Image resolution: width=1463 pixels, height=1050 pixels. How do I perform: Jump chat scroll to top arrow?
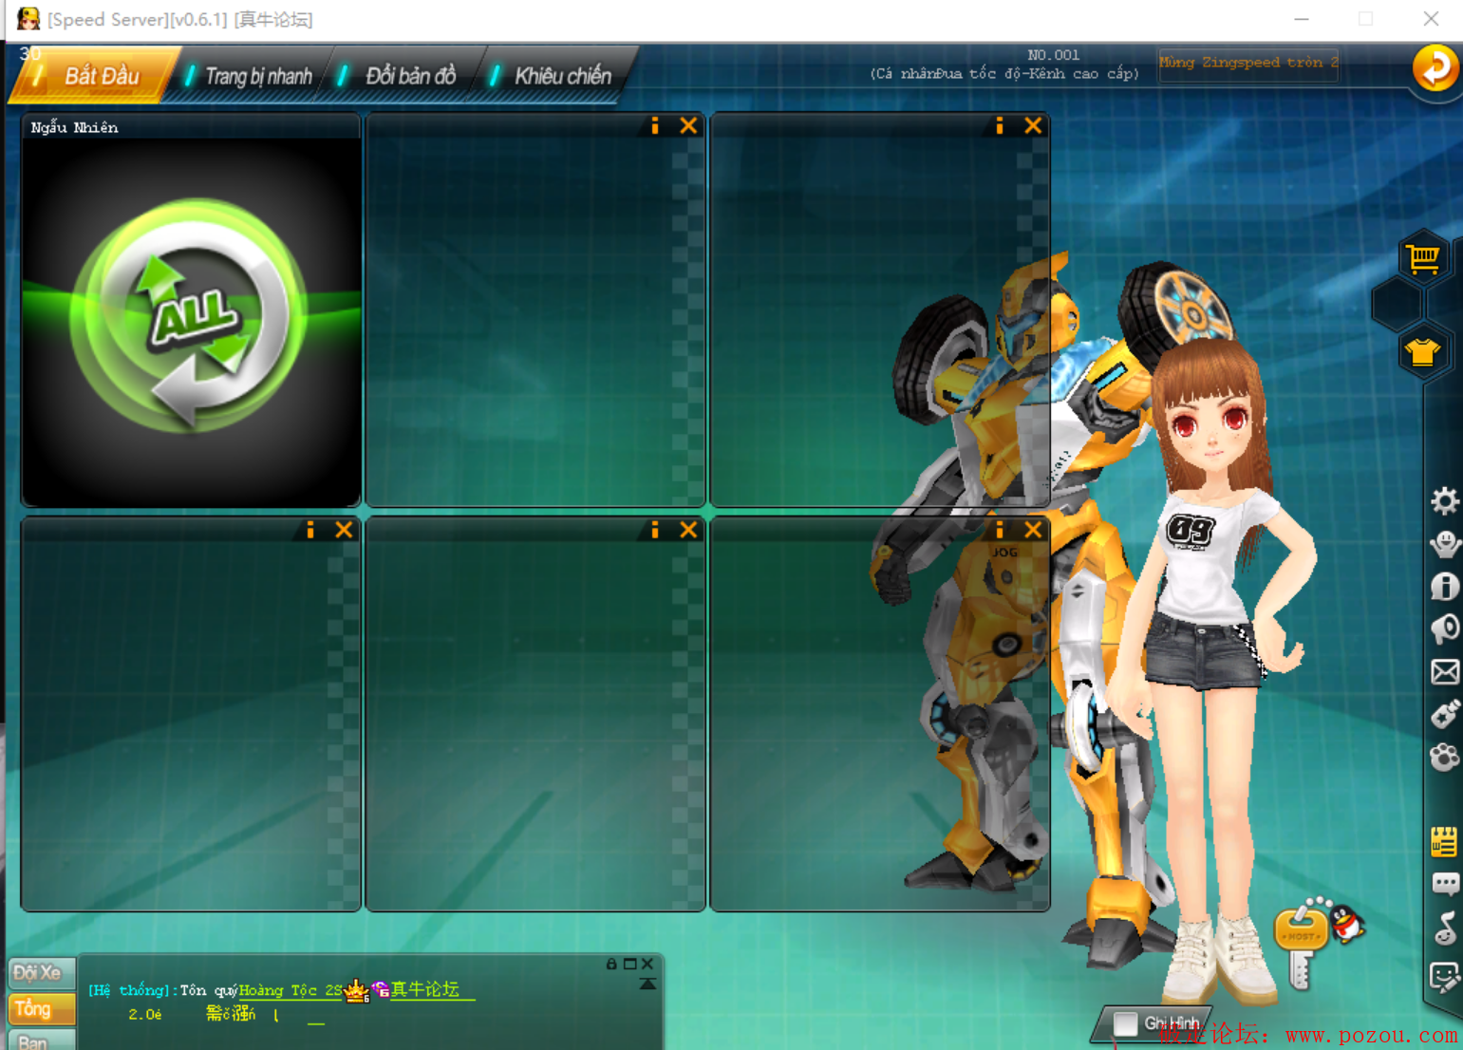(x=647, y=984)
